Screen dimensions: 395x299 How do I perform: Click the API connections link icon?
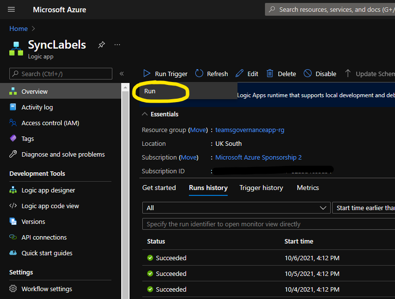[13, 237]
